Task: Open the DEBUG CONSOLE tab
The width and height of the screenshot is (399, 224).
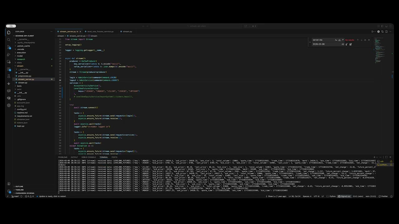Action: 89,157
